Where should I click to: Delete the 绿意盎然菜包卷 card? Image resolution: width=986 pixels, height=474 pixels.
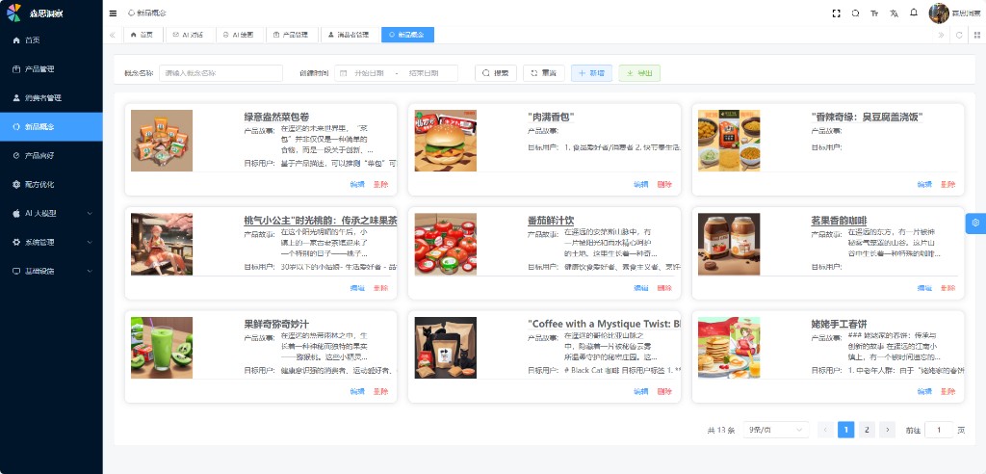pyautogui.click(x=380, y=184)
